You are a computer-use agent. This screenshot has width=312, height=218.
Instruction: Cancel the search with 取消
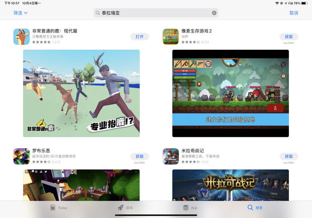[294, 13]
